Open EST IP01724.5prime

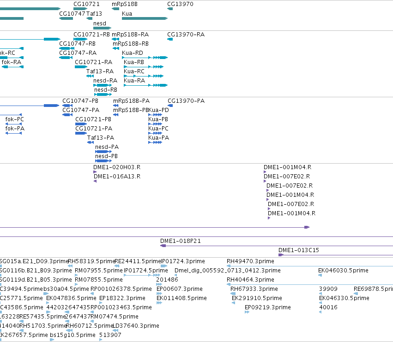tap(146, 271)
